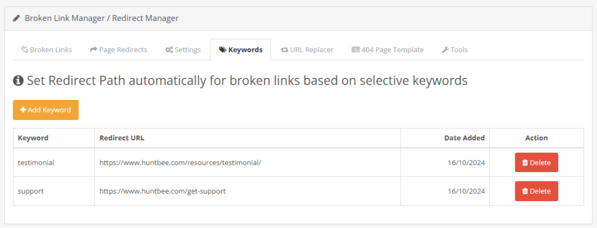Screen dimensions: 597x228
Task: Go to the Tools tab
Action: coord(455,49)
